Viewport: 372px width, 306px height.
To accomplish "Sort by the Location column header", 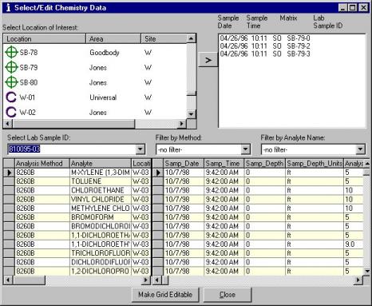I will (45, 39).
